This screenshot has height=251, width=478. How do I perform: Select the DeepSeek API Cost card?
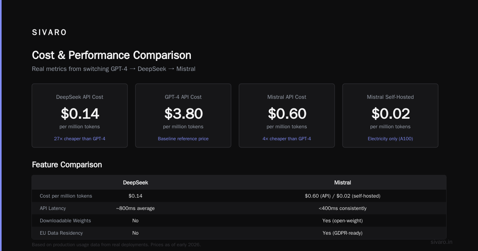(80, 116)
